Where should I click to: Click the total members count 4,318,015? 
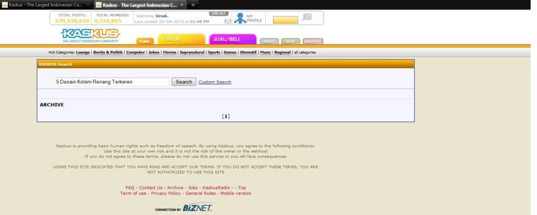(x=108, y=21)
